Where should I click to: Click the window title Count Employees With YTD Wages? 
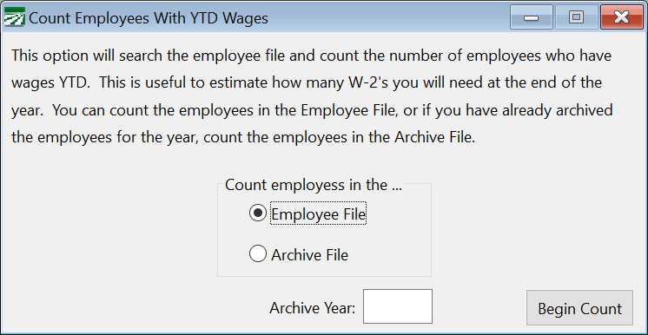pyautogui.click(x=149, y=18)
